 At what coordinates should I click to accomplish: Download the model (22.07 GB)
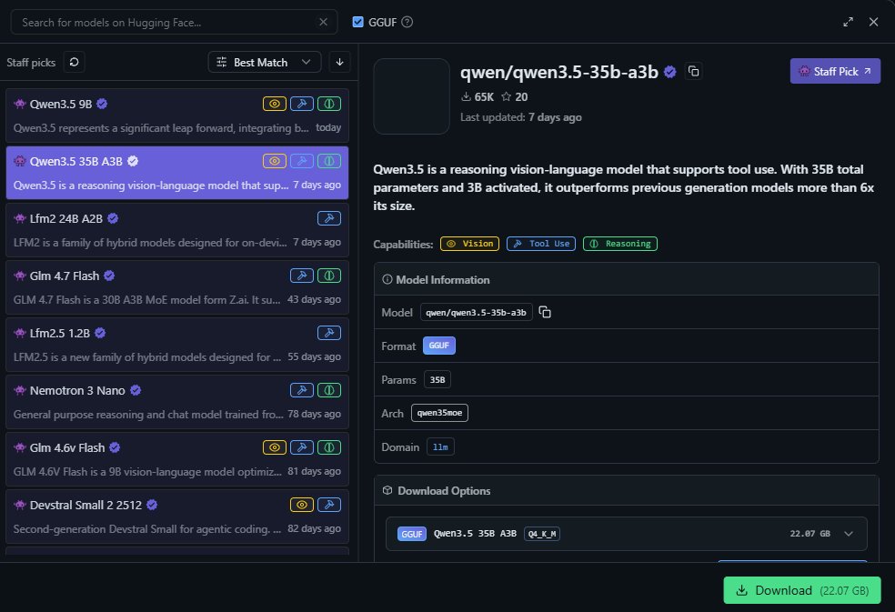click(x=802, y=590)
